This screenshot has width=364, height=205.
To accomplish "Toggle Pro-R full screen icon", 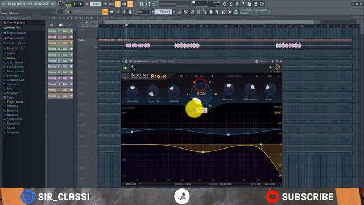I will click(x=279, y=76).
